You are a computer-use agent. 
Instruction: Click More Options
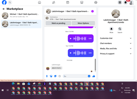click(83, 23)
